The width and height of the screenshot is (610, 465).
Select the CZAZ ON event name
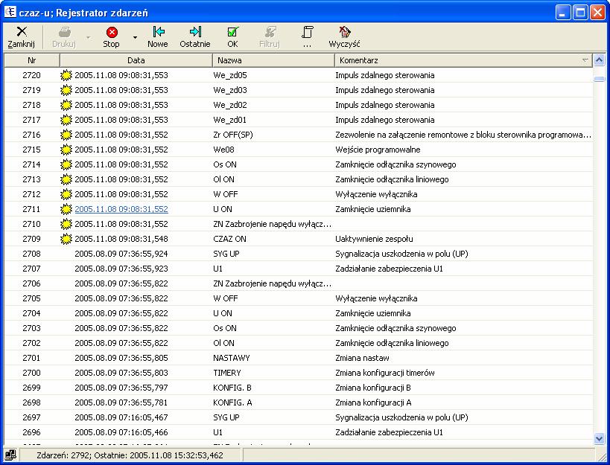(229, 239)
